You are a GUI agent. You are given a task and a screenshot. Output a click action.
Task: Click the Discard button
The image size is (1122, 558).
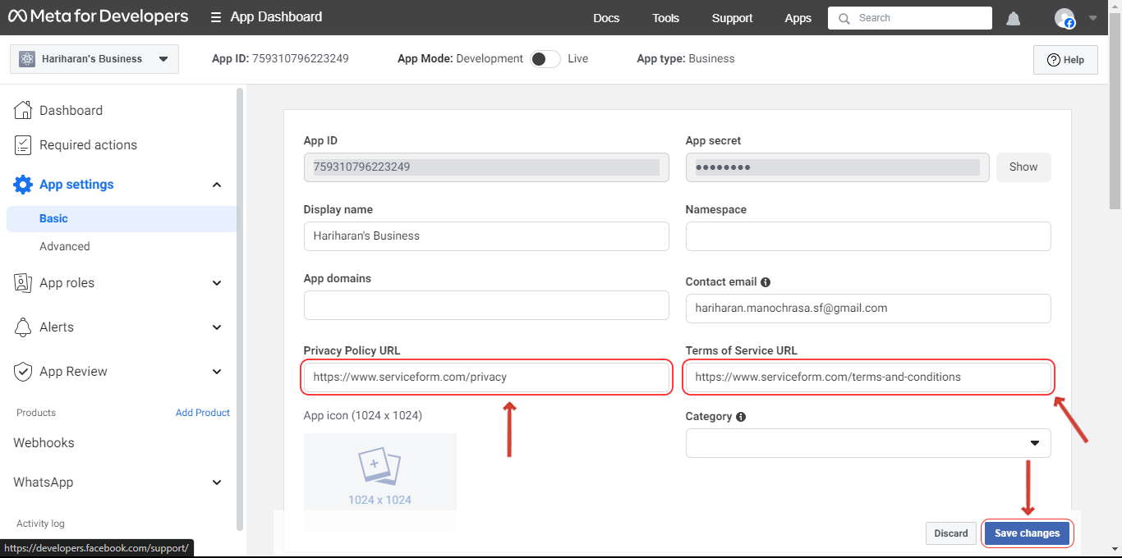pyautogui.click(x=951, y=533)
